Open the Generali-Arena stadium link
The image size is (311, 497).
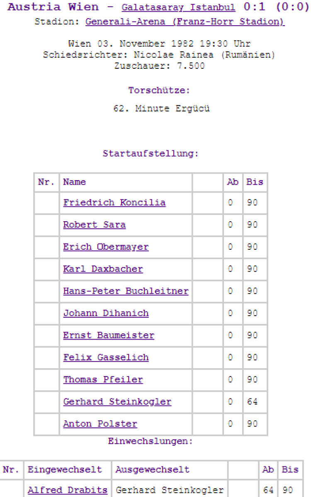pyautogui.click(x=185, y=22)
